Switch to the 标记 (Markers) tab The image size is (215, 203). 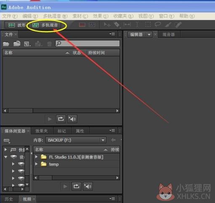[x=62, y=131]
